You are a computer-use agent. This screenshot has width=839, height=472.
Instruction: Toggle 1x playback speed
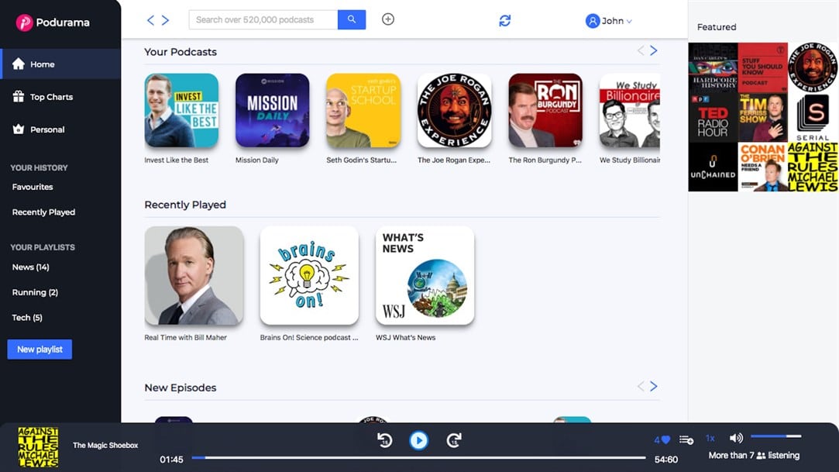click(x=710, y=438)
